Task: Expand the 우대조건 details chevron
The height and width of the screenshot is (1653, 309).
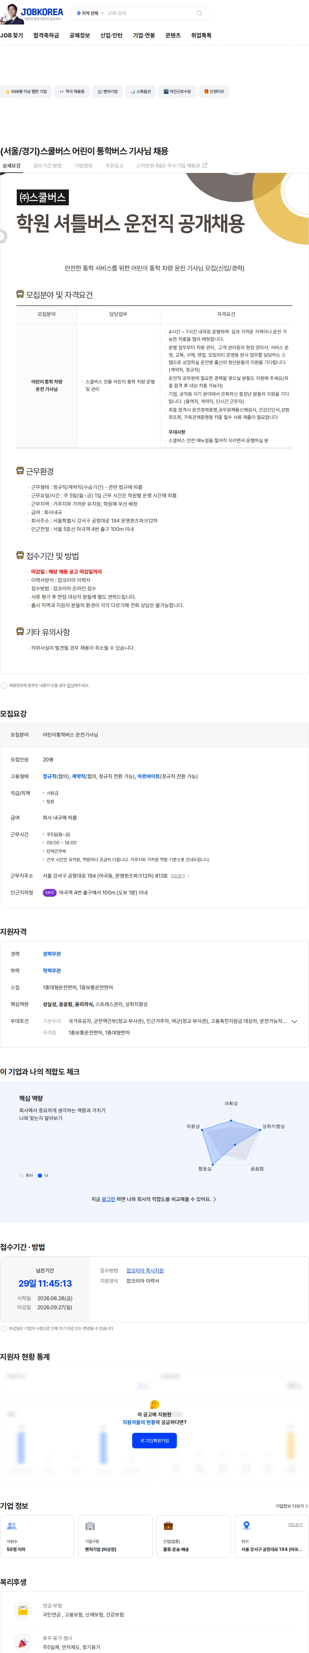Action: (x=294, y=1022)
